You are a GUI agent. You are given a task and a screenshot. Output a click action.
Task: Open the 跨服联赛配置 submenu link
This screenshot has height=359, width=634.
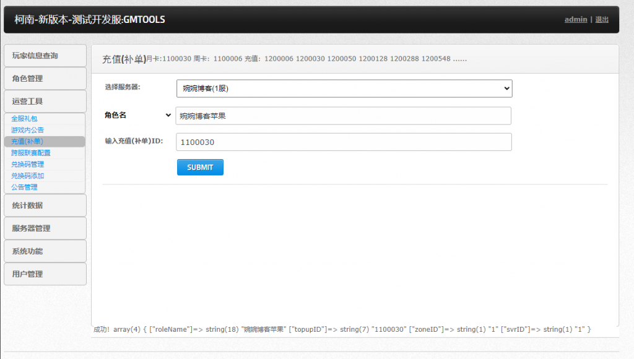tap(31, 153)
